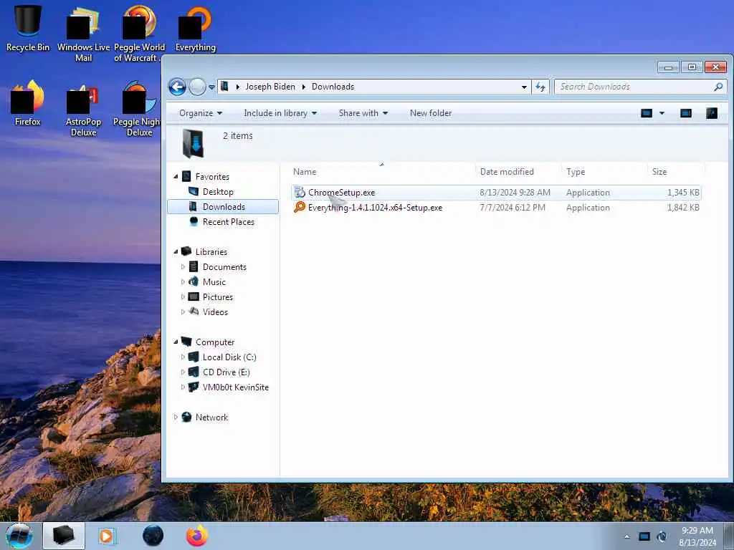Collapse the Libraries group

(x=176, y=251)
